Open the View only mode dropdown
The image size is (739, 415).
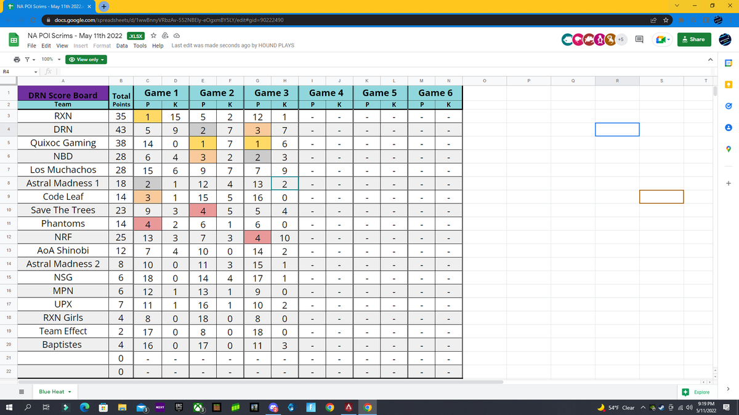pyautogui.click(x=86, y=60)
